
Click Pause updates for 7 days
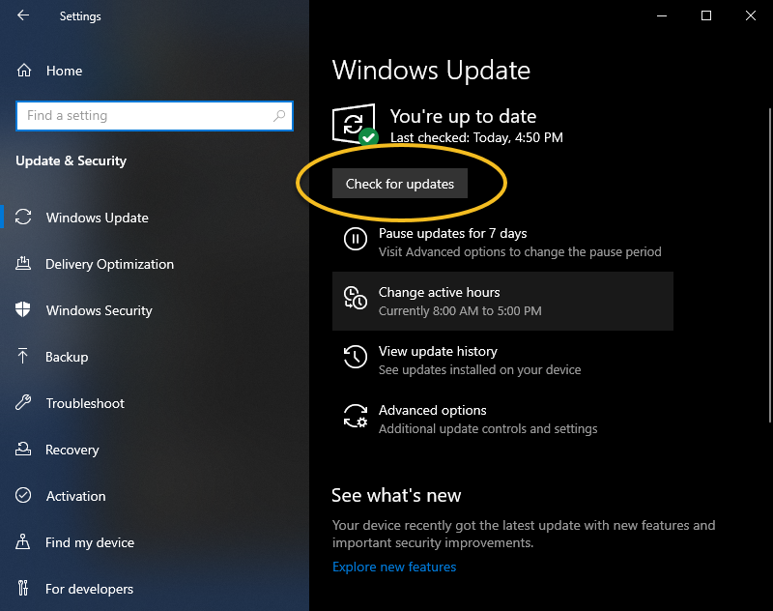pyautogui.click(x=502, y=242)
